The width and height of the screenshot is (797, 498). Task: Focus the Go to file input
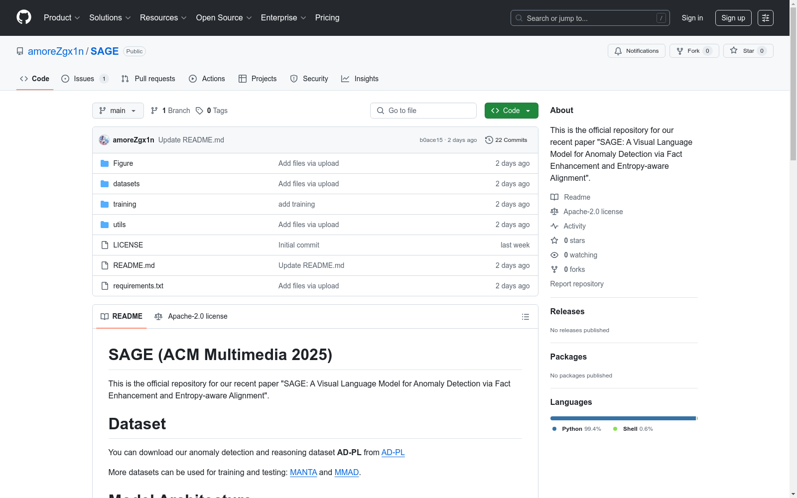(x=423, y=111)
